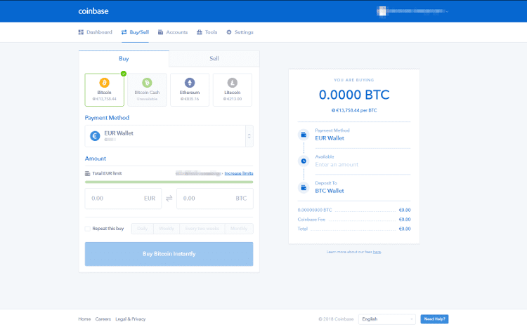Click the green EUR limit progress bar
Image resolution: width=527 pixels, height=329 pixels.
pos(169,182)
